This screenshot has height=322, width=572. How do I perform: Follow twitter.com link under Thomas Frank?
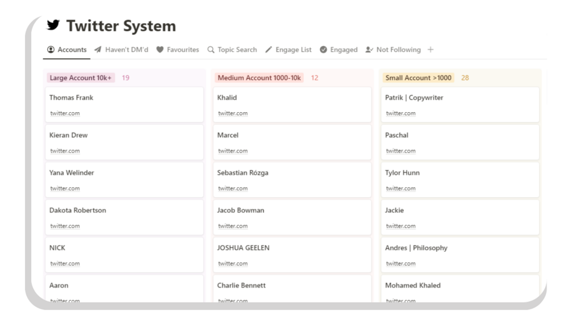coord(65,113)
